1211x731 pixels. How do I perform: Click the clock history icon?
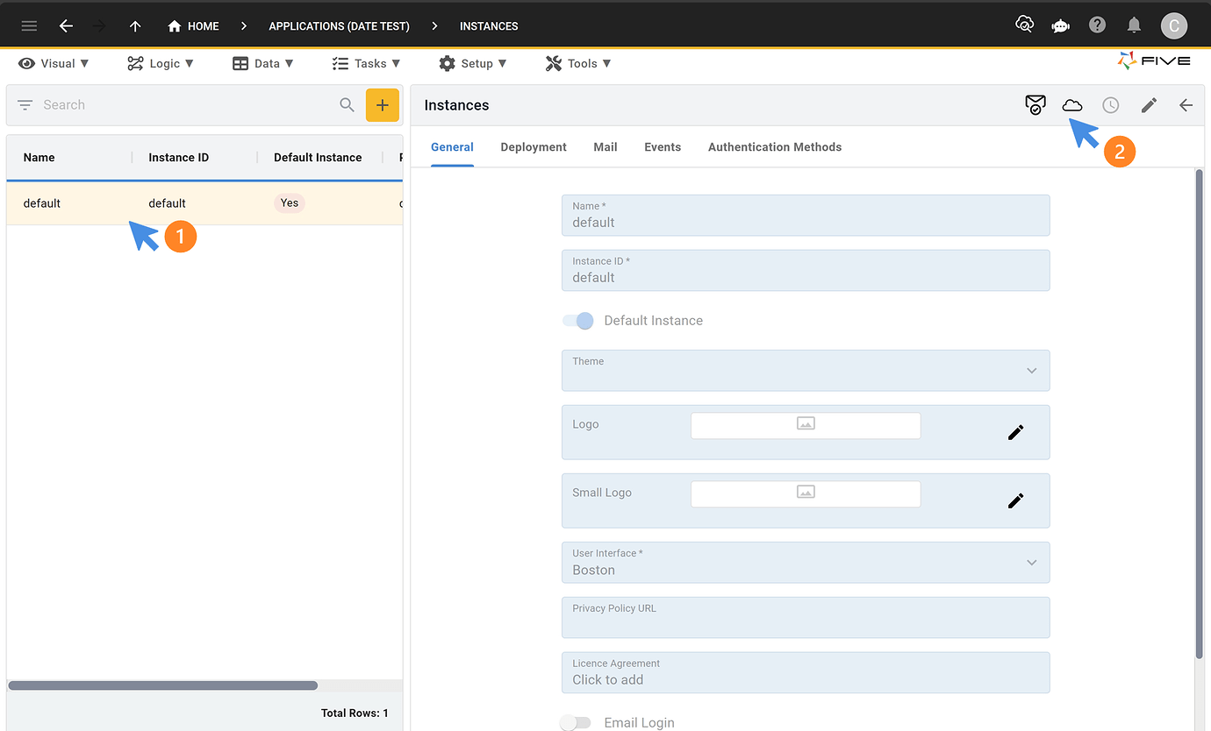[x=1110, y=104]
